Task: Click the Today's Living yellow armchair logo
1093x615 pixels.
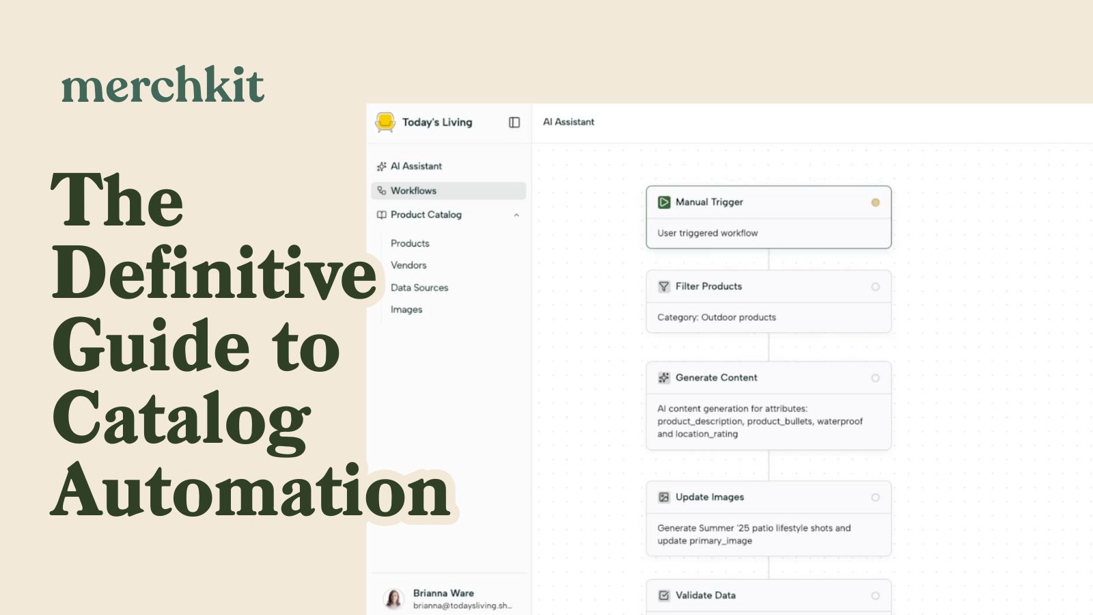Action: point(385,122)
